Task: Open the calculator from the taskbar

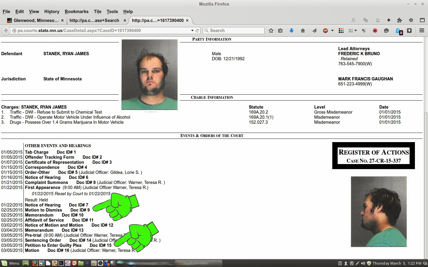Action: pos(94,263)
